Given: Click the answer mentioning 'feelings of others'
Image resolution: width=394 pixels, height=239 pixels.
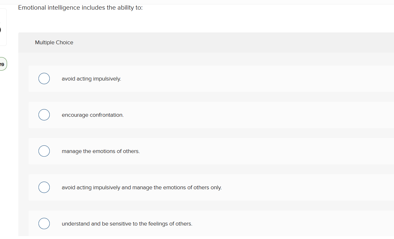Looking at the screenshot, I should (x=127, y=224).
